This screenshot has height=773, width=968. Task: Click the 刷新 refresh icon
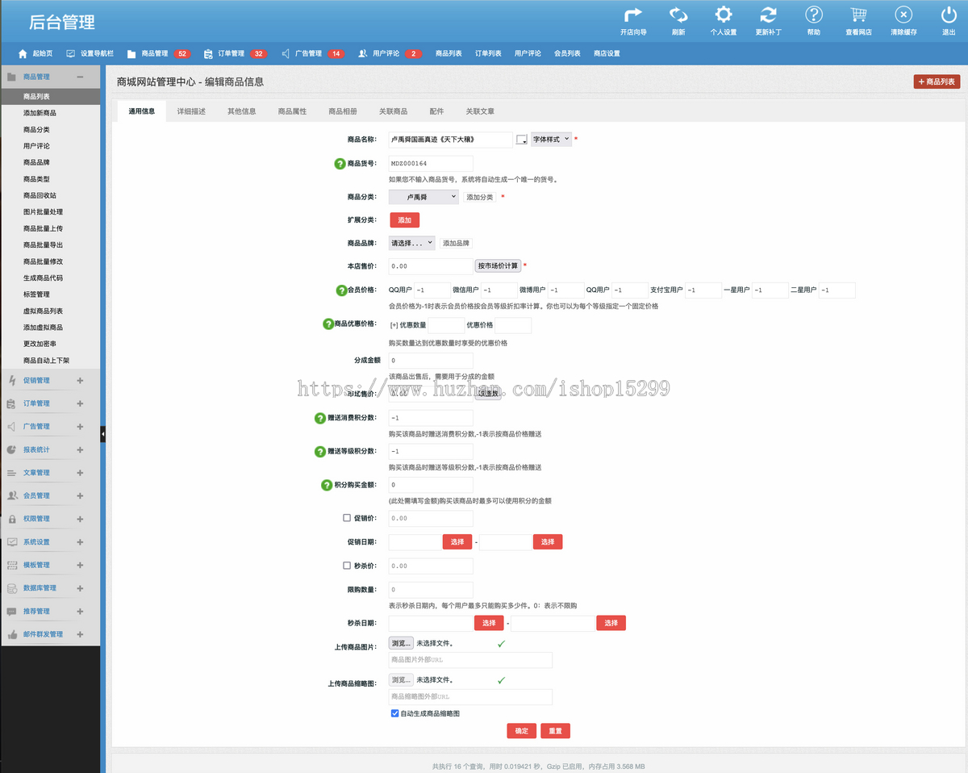tap(678, 15)
